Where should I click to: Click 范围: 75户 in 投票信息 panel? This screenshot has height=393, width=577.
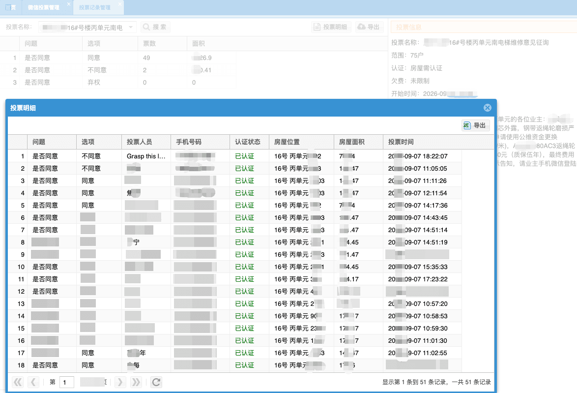[x=407, y=55]
